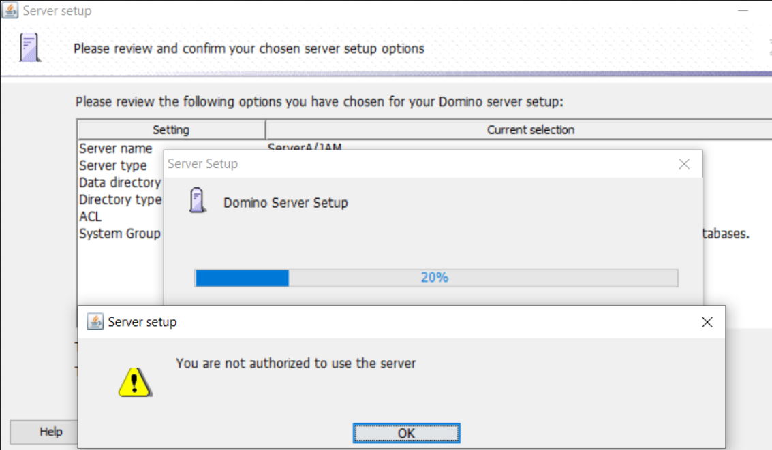This screenshot has width=772, height=450.
Task: Click the Setting column header
Action: (171, 129)
